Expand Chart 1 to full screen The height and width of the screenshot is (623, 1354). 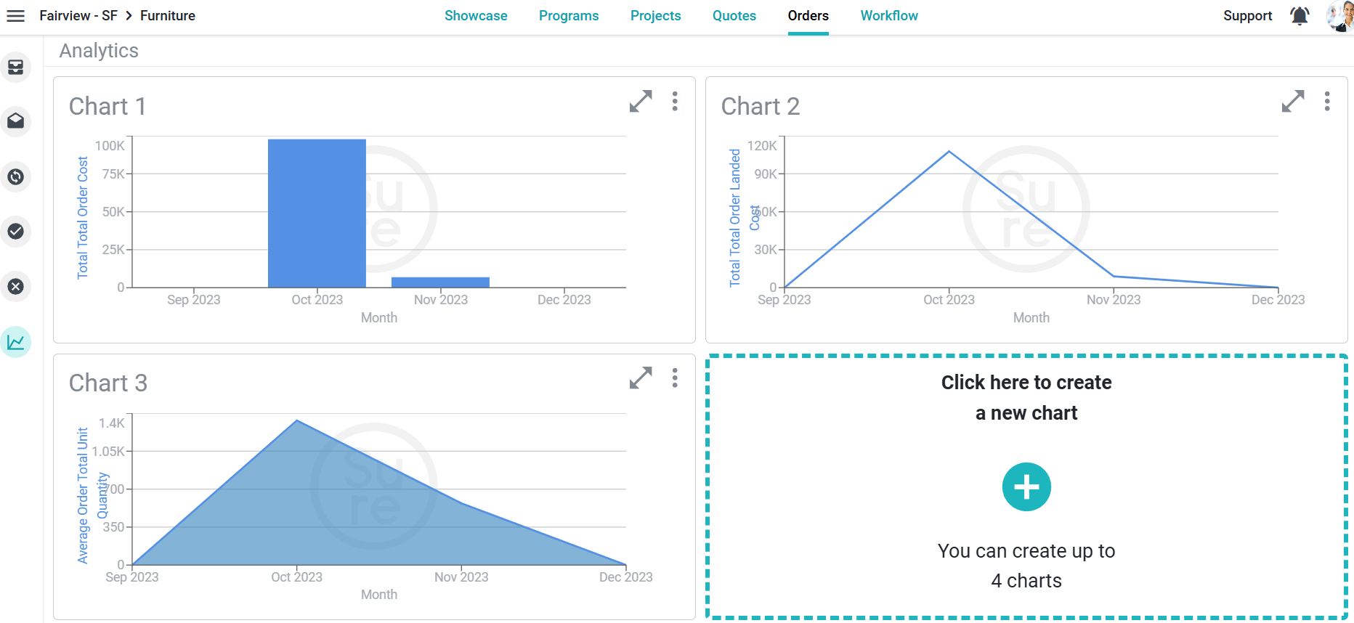pyautogui.click(x=641, y=102)
